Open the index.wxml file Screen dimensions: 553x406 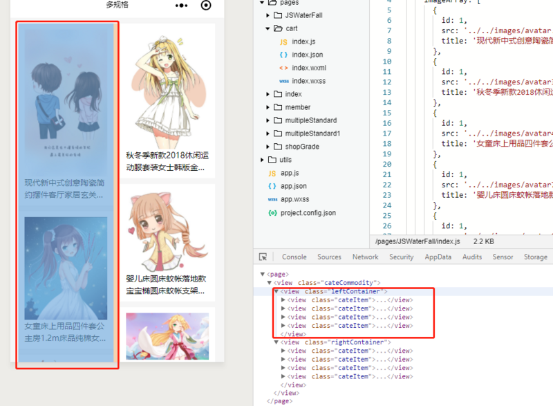click(x=309, y=68)
